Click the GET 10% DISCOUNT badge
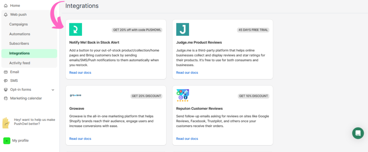 253,96
